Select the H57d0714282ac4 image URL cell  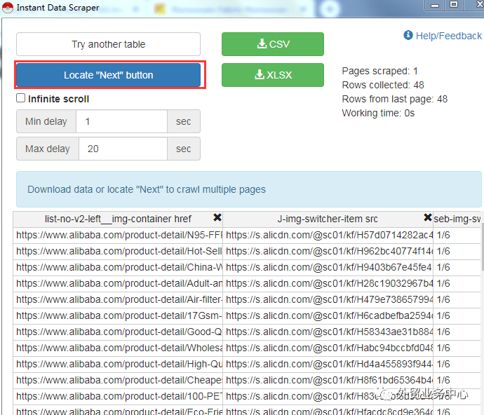click(x=328, y=235)
